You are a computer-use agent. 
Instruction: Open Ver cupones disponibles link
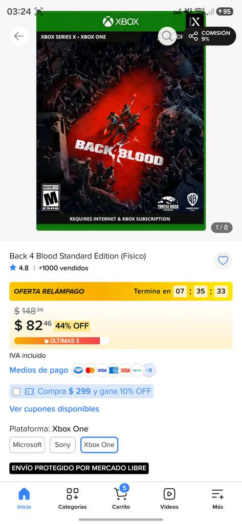pos(54,409)
